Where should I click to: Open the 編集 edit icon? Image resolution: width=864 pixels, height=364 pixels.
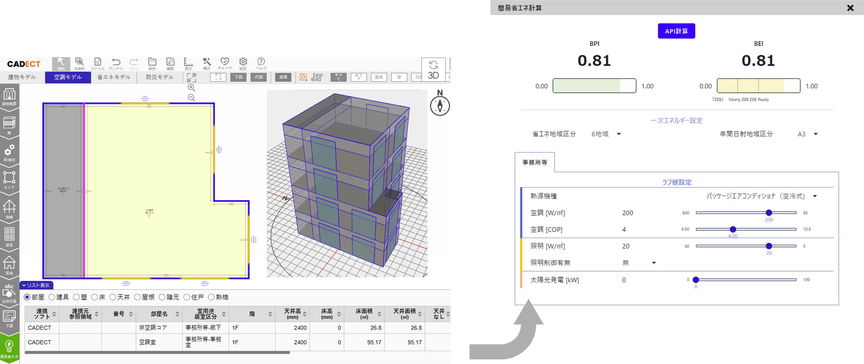click(170, 64)
